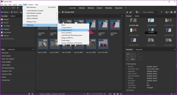
Task: Choose Load Files into Photoshop Layers
Action: (73, 35)
